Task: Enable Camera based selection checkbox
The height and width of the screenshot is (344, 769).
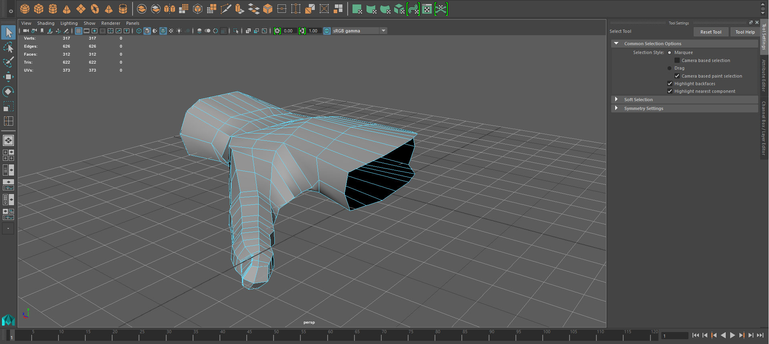Action: click(677, 60)
